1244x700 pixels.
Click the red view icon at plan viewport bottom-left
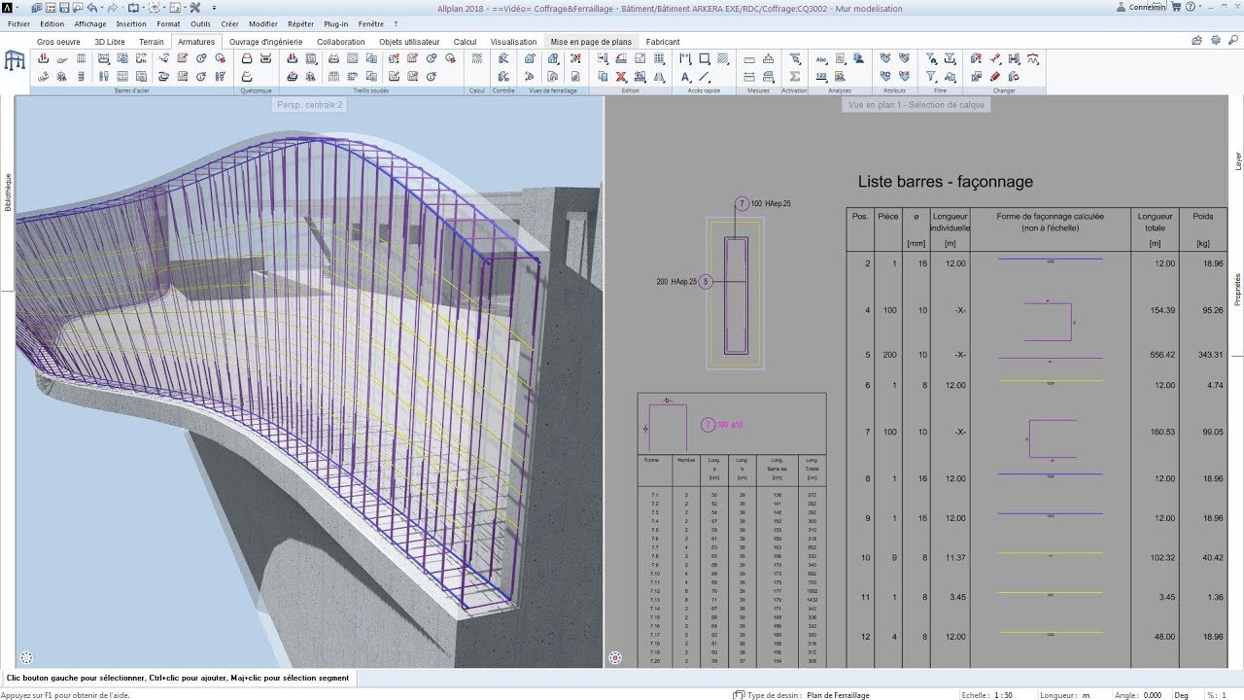pyautogui.click(x=614, y=658)
